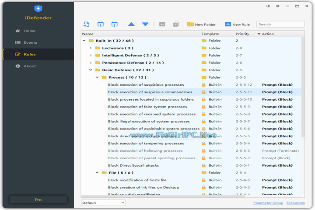Open the Default dropdown at the bottom
This screenshot has height=210, width=315.
tap(103, 203)
